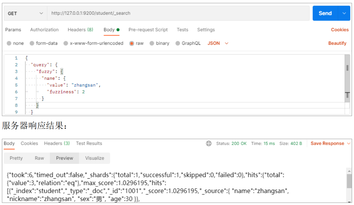This screenshot has height=205, width=354.
Task: Click the request URL field
Action: pyautogui.click(x=178, y=13)
